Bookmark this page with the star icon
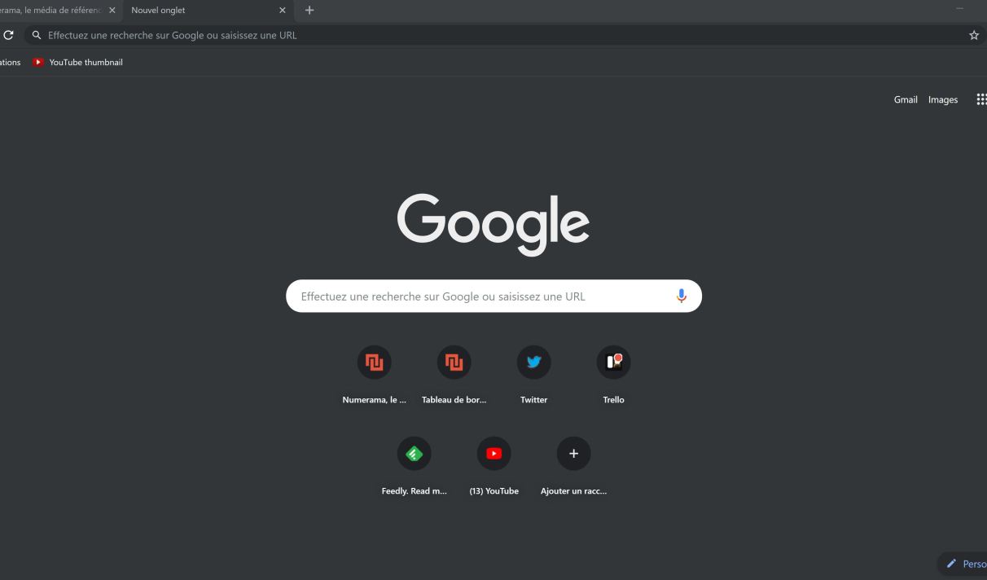Screen dimensions: 987x580 click(x=973, y=35)
